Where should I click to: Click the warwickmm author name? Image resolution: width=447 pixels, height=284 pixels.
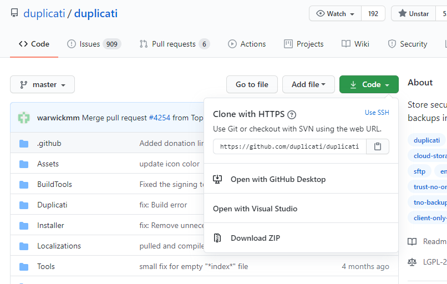pos(58,118)
